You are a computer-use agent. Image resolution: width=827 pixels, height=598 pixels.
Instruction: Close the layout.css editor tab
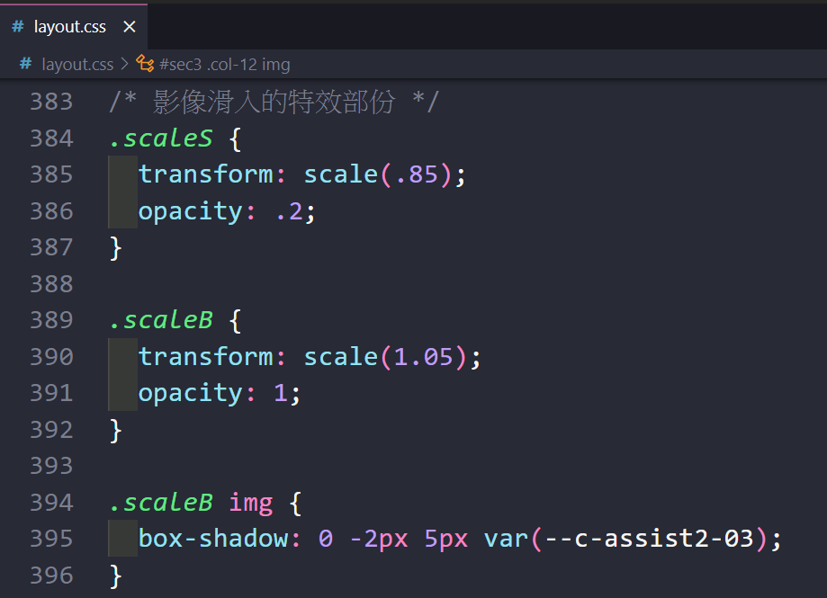pos(129,27)
